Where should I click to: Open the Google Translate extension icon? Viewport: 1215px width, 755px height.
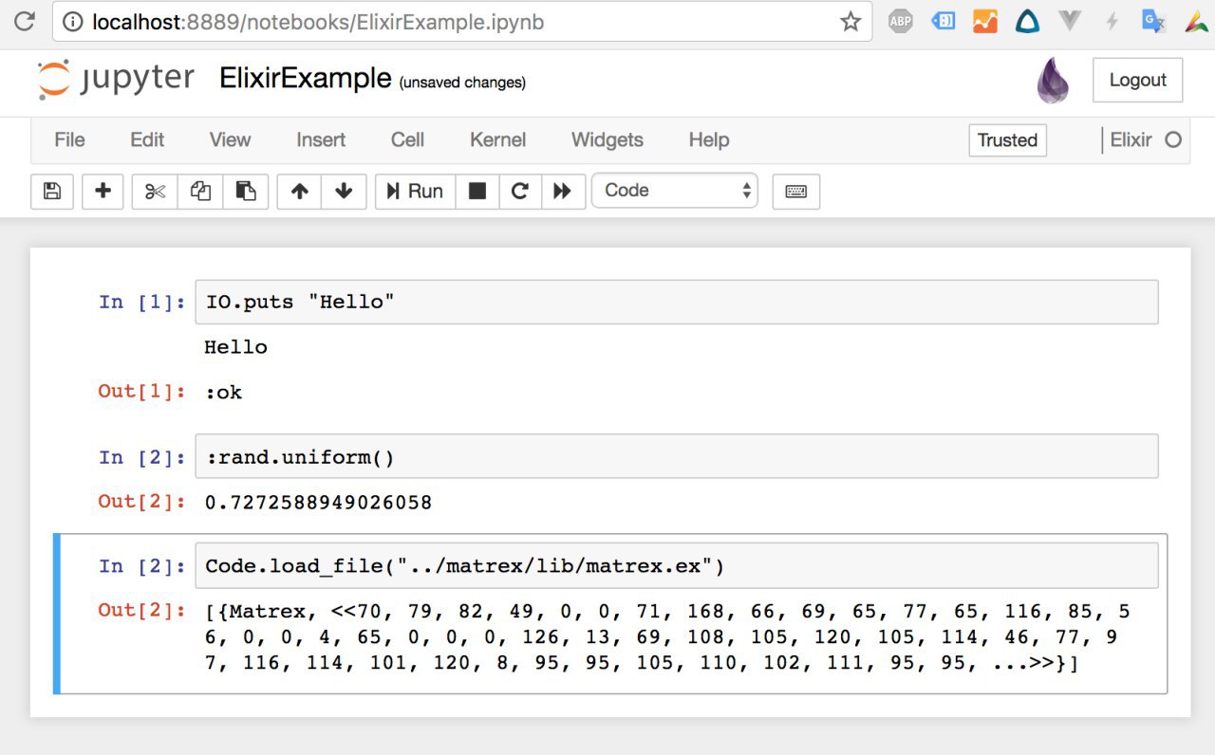point(1153,21)
